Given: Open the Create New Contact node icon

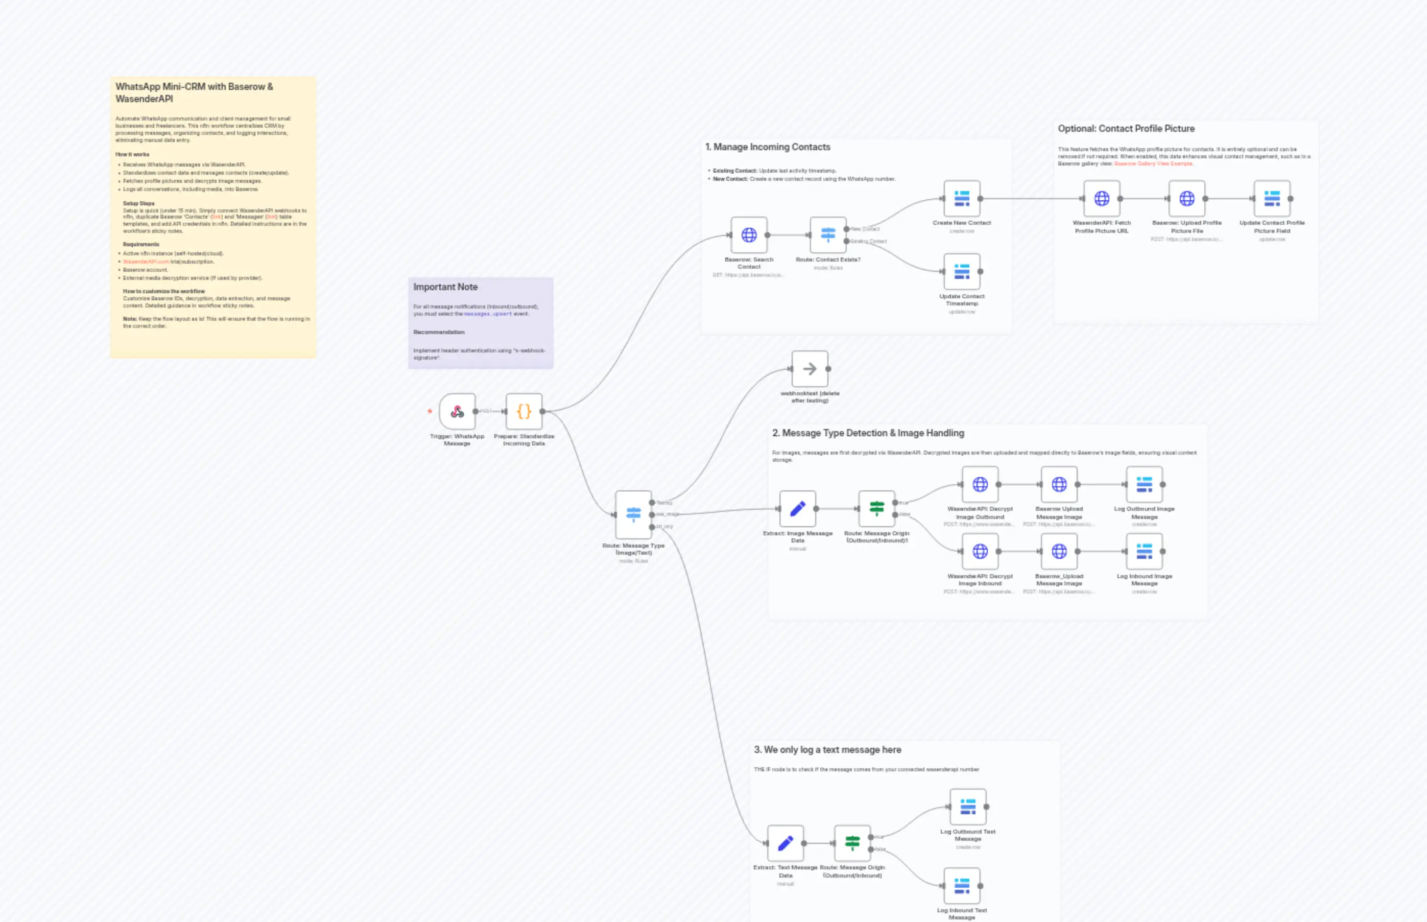Looking at the screenshot, I should click(x=961, y=198).
